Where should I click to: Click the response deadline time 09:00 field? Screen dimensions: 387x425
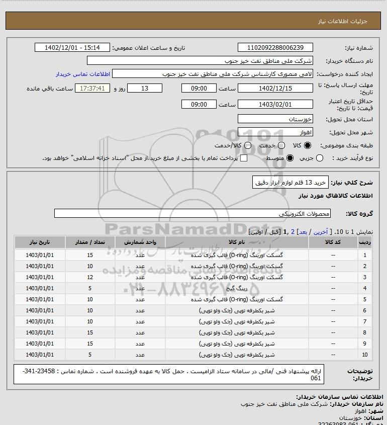click(x=199, y=88)
